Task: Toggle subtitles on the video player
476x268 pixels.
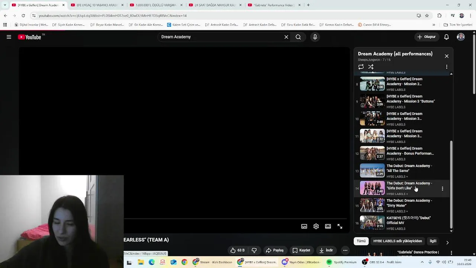Action: [304, 226]
